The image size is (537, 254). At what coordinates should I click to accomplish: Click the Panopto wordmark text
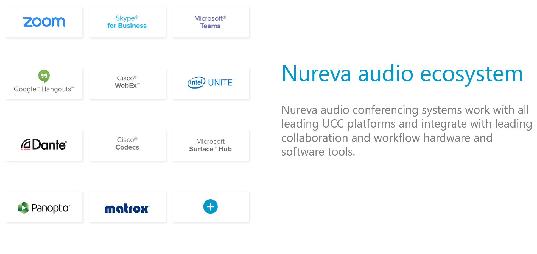[x=51, y=208]
